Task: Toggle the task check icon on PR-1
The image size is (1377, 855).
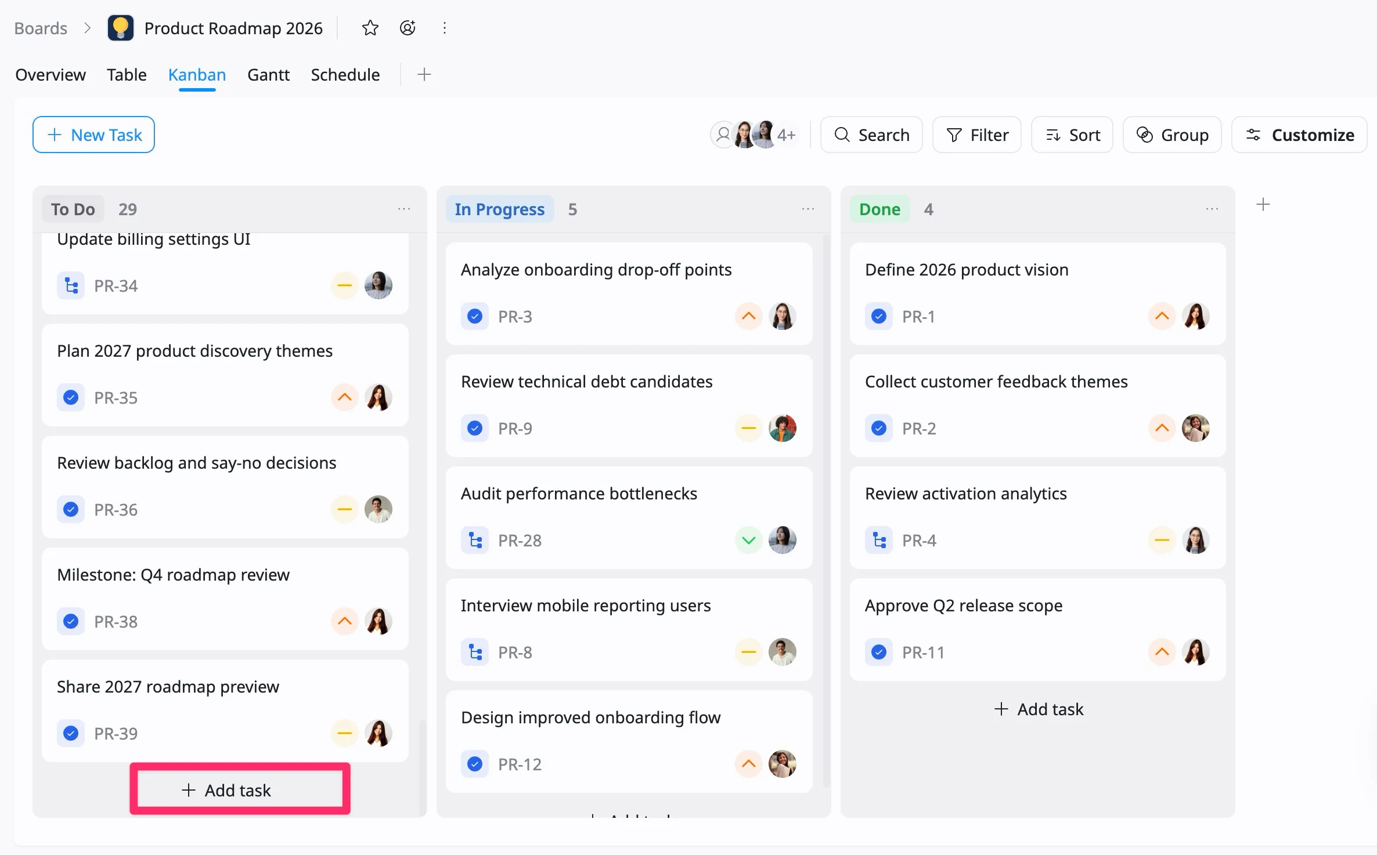Action: [879, 316]
